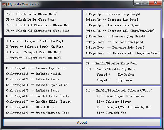This screenshot has height=130, width=164.
Task: Click 'A+Page Down -- Decrease All' line
Action: tap(123, 53)
